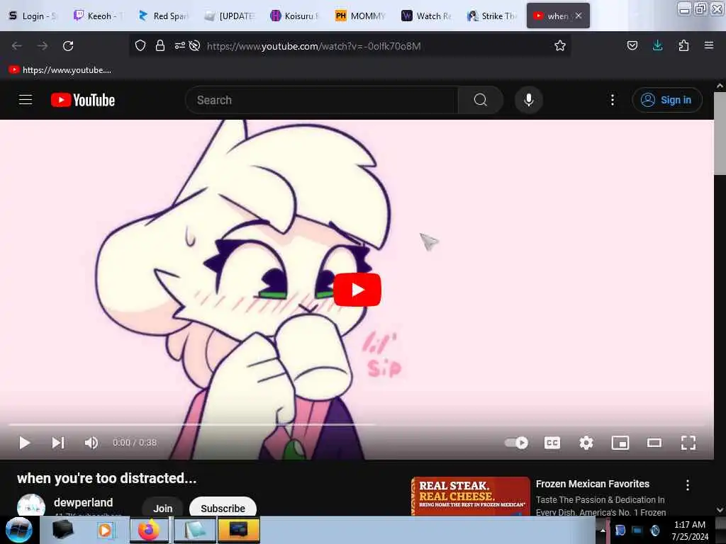The image size is (726, 544).
Task: Switch to the Watch Re tab
Action: pyautogui.click(x=426, y=16)
